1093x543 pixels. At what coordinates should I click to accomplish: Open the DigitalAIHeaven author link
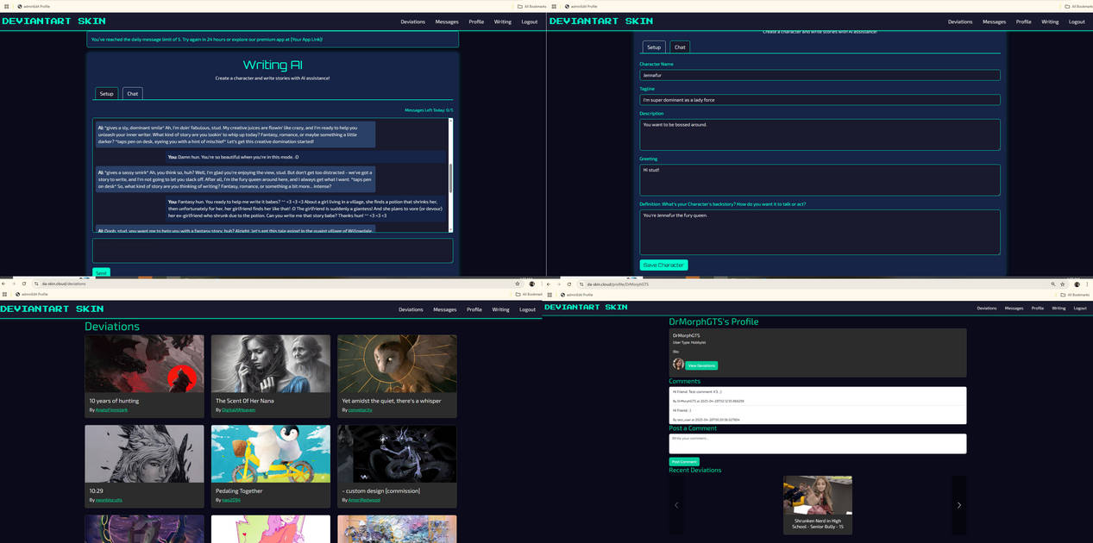[x=238, y=410]
